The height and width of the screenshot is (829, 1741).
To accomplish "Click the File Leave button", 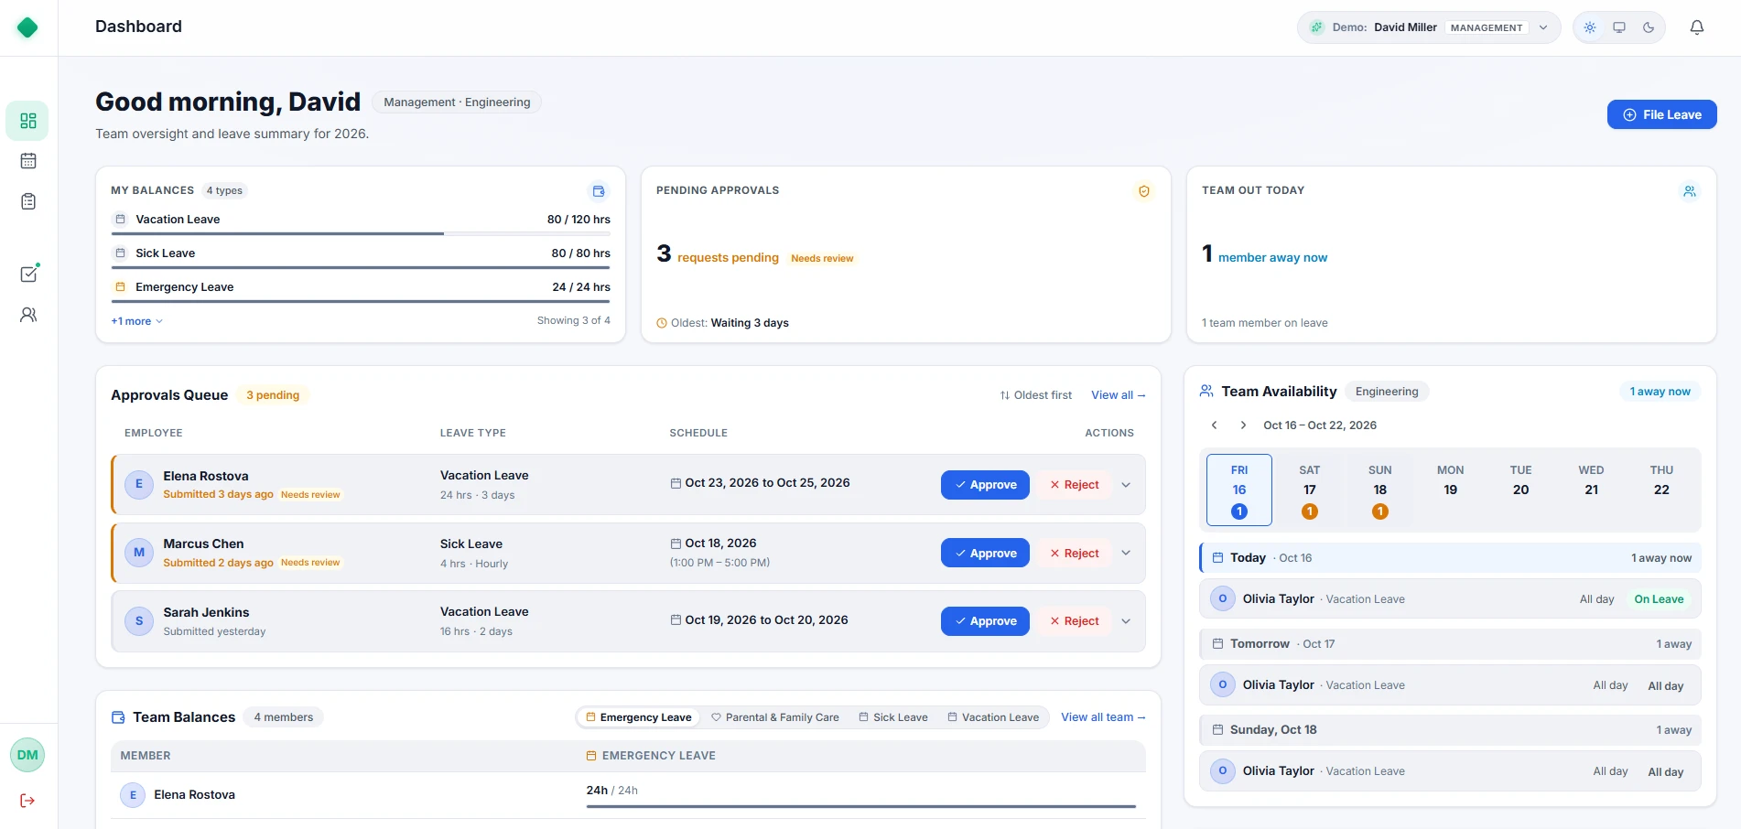I will click(1662, 114).
